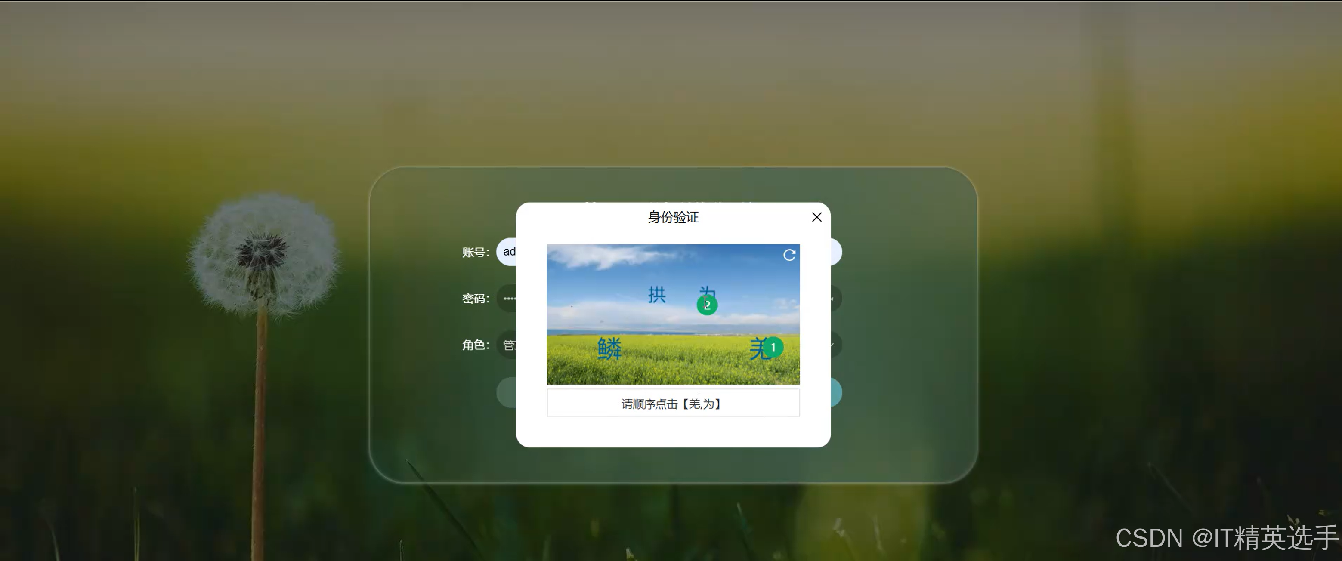Click the 密码 password field
The image size is (1342, 561).
tap(510, 299)
